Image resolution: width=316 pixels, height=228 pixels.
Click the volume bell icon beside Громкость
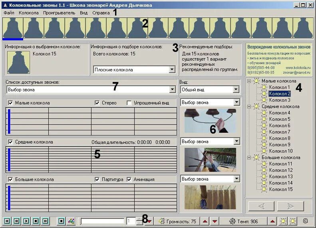coord(162,221)
